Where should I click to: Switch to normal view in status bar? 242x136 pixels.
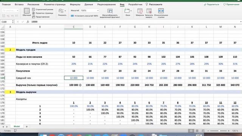click(x=191, y=131)
